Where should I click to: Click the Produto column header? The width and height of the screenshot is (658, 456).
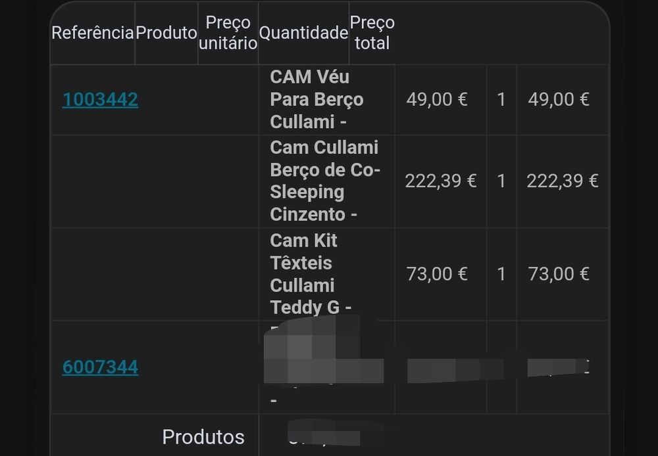click(x=166, y=33)
